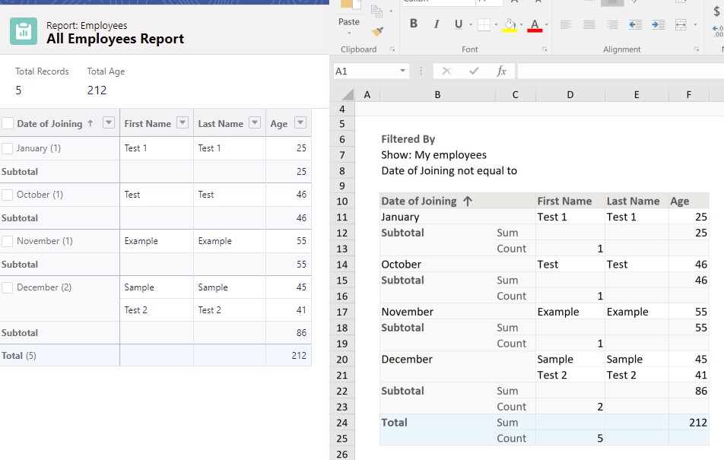Click Center alignment icon in Excel
724x460 pixels.
[x=589, y=24]
